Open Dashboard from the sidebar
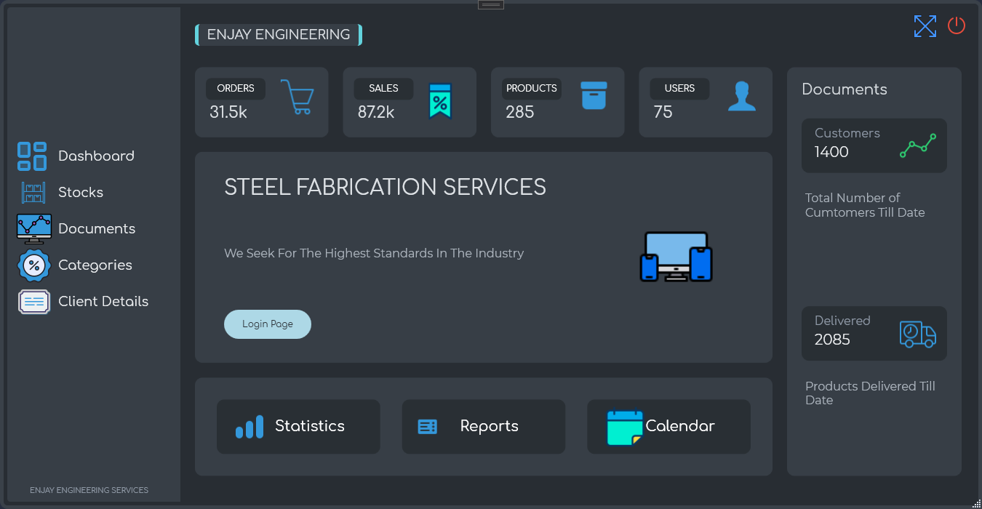Screen dimensions: 982x509 [95, 156]
